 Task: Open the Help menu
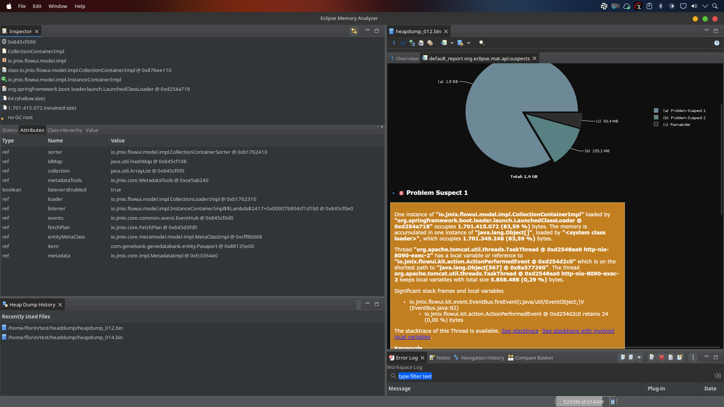click(80, 6)
